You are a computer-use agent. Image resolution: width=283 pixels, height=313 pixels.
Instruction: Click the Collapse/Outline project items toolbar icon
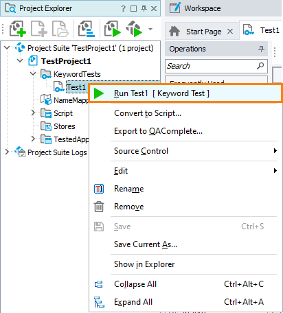87,29
